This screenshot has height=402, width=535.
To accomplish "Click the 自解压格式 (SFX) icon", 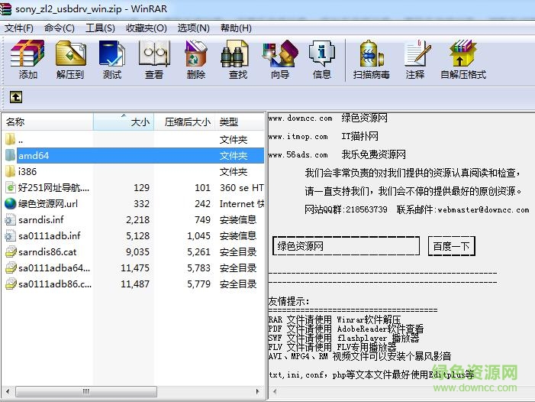I will pyautogui.click(x=462, y=60).
